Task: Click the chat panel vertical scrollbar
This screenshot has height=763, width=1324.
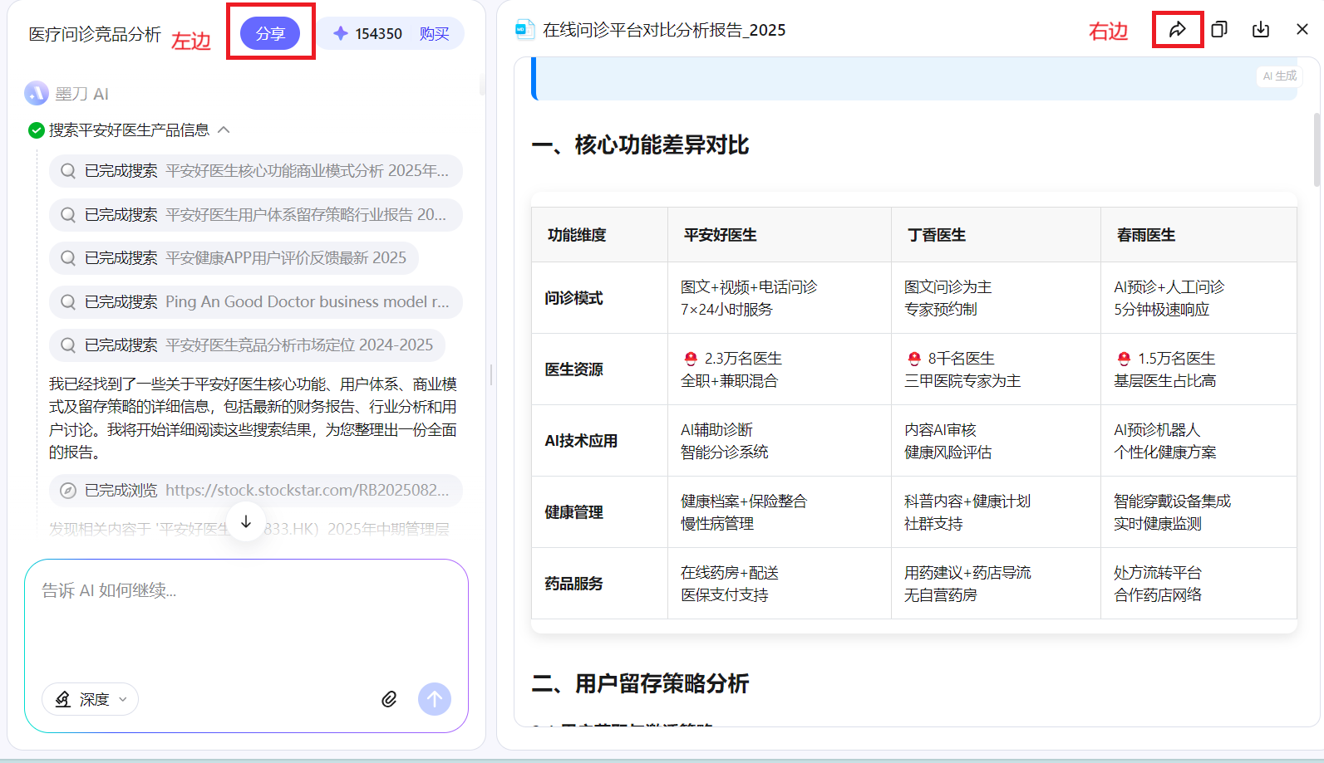Action: click(x=482, y=85)
